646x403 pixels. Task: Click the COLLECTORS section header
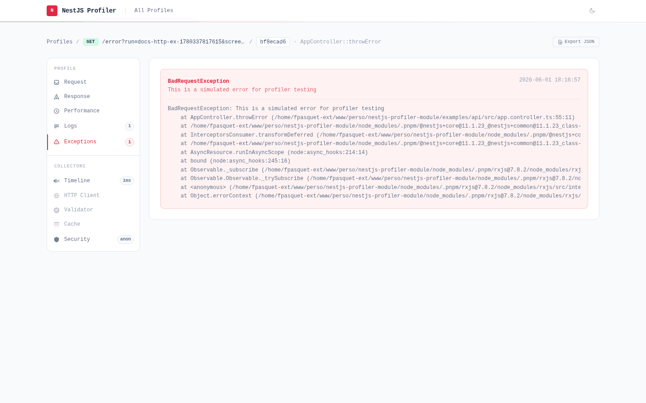(70, 166)
